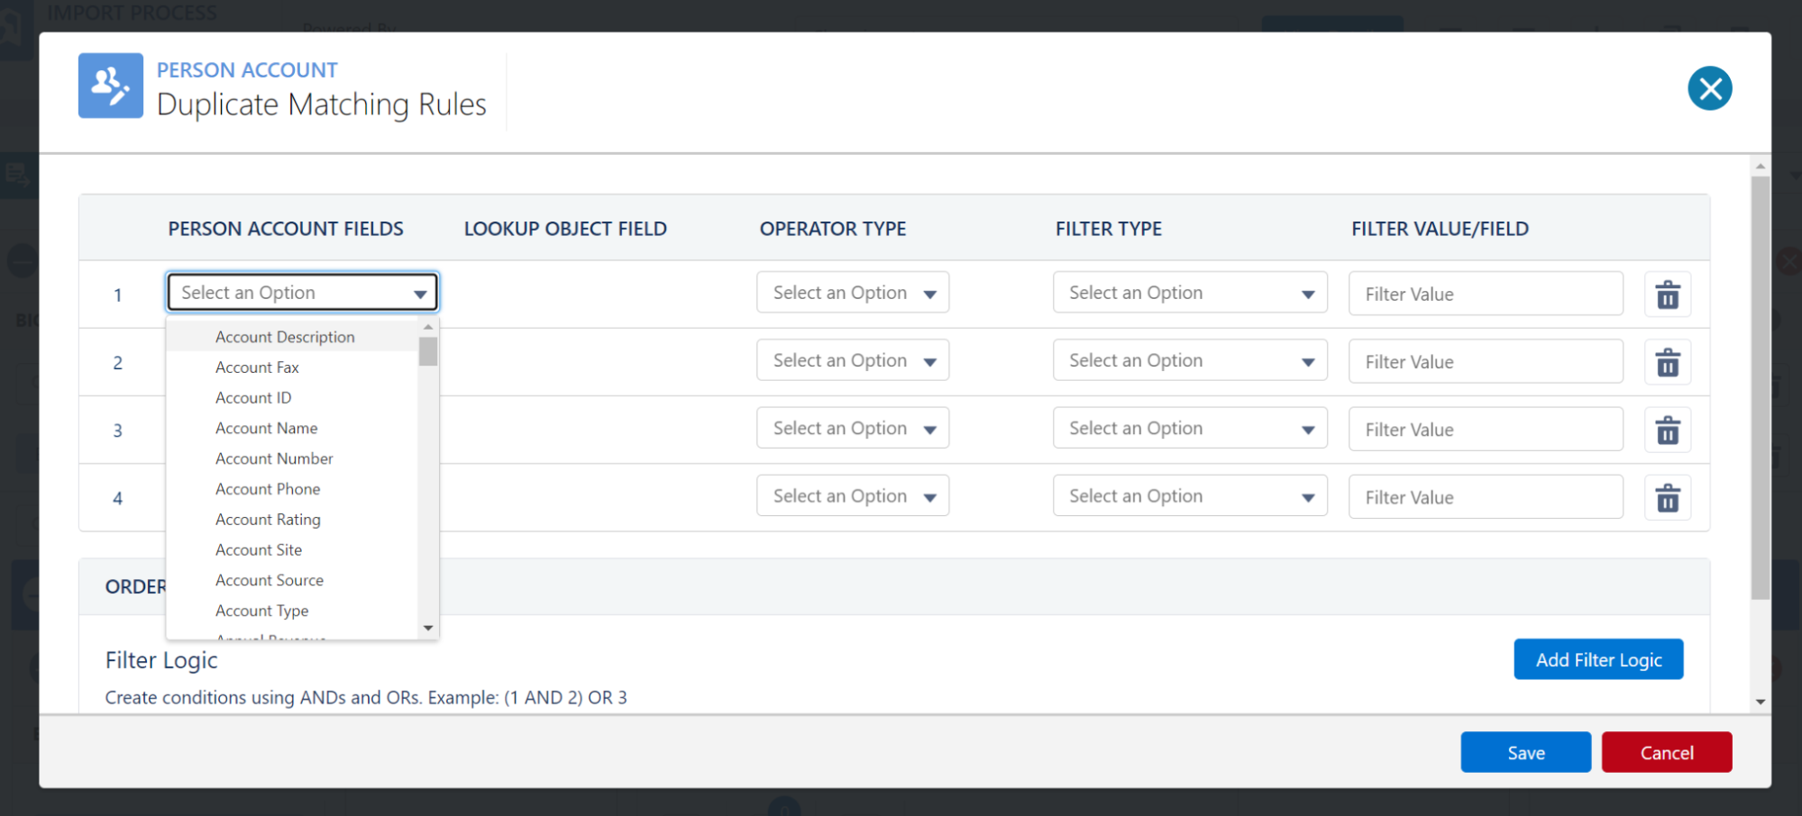Close the Duplicate Matching Rules dialog
Viewport: 1802px width, 816px height.
tap(1709, 88)
